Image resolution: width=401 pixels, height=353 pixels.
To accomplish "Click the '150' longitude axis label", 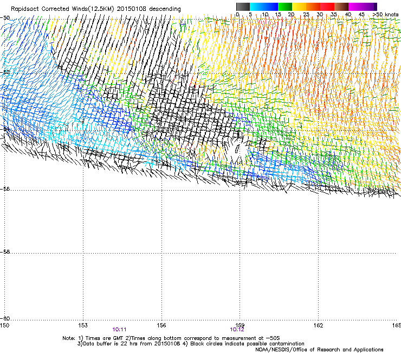I will (x=4, y=325).
